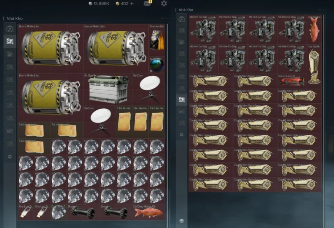334x228 pixels.
Task: Click the gold coin 402 balance
Action: tap(122, 3)
